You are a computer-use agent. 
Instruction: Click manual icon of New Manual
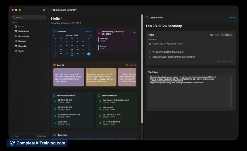coord(100,108)
